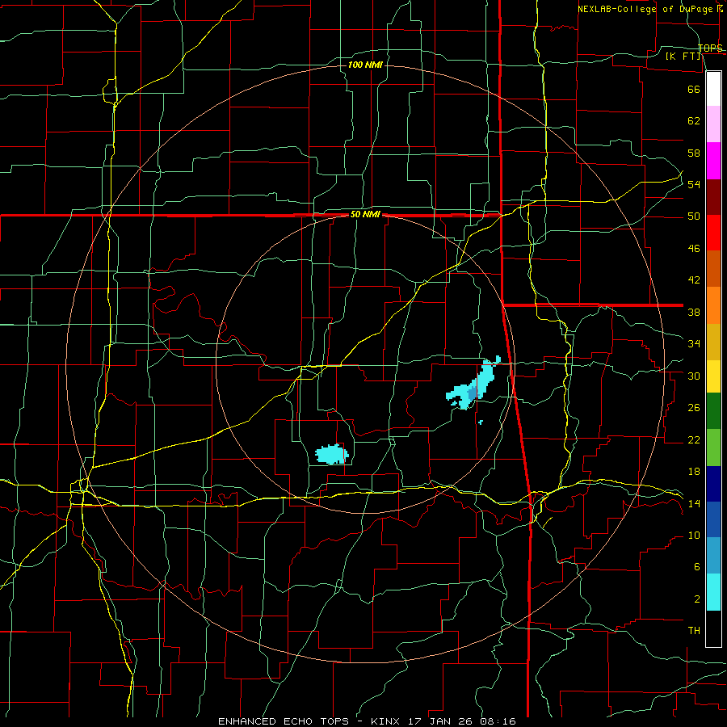Click the "KINX" radar site identifier
The image size is (727, 727).
pos(386,721)
